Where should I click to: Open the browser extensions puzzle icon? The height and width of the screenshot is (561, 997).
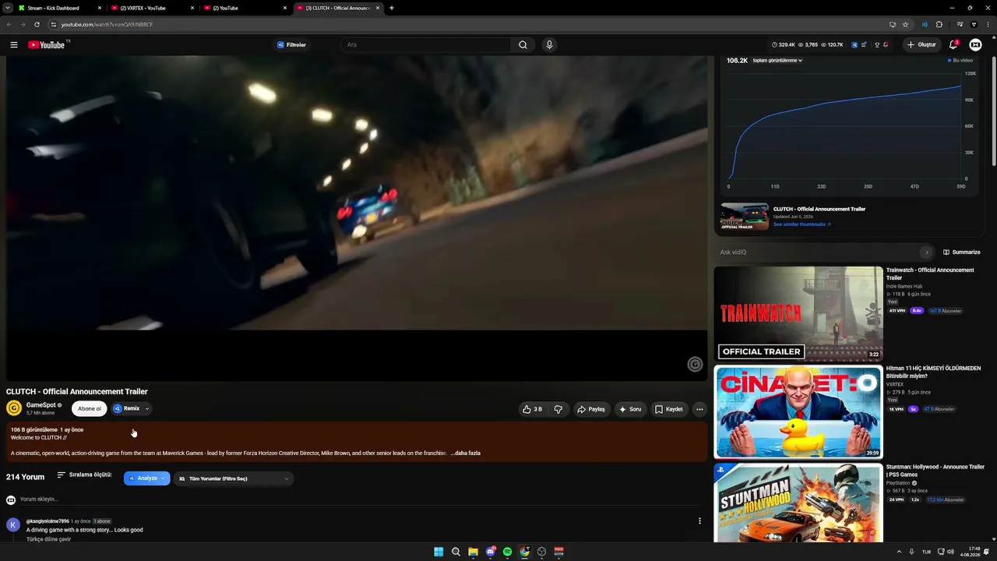(939, 24)
